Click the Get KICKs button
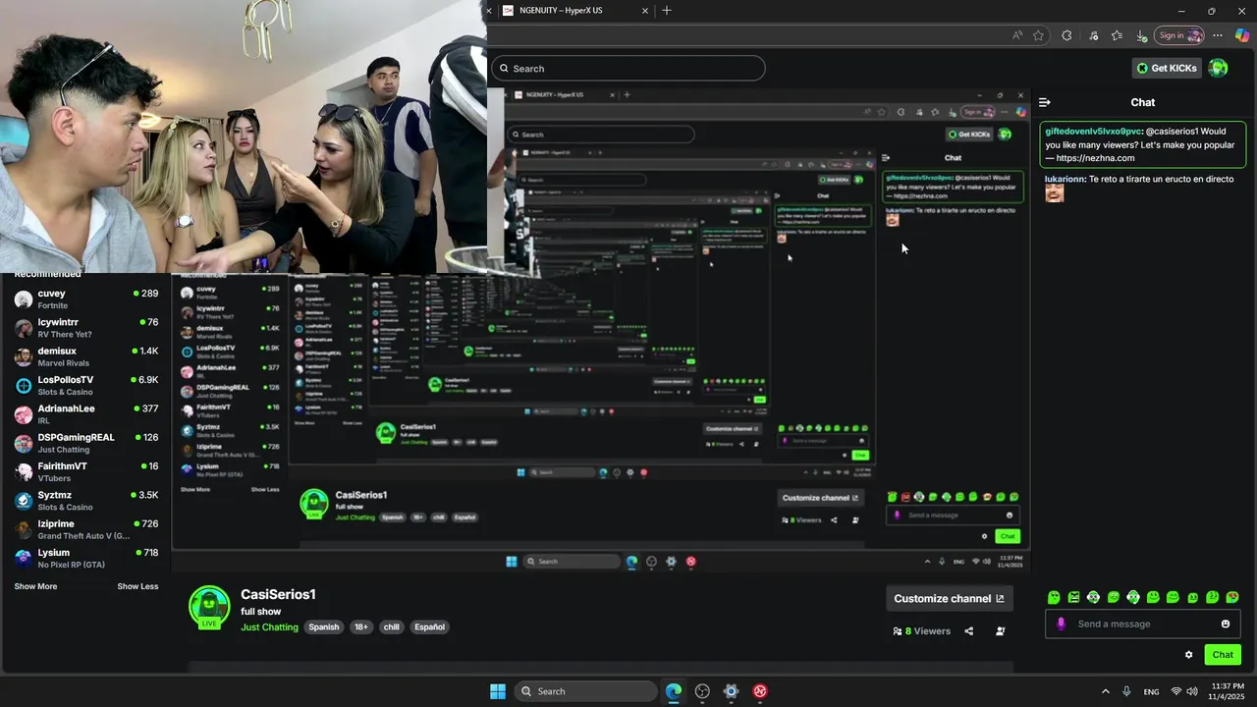 (1167, 68)
